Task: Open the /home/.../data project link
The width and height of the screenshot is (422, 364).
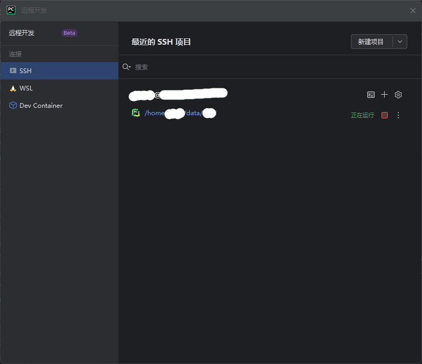Action: pos(180,113)
